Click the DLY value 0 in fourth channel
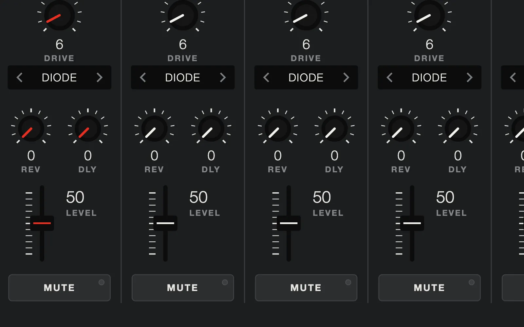 (458, 156)
